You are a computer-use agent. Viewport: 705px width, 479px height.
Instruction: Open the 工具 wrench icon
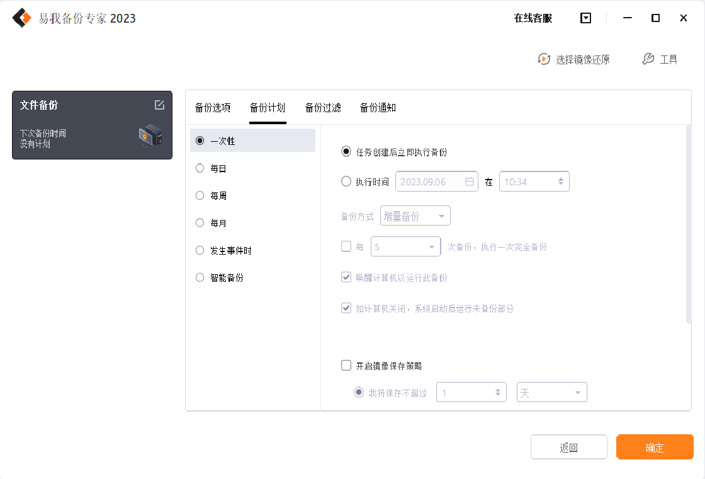pyautogui.click(x=648, y=59)
